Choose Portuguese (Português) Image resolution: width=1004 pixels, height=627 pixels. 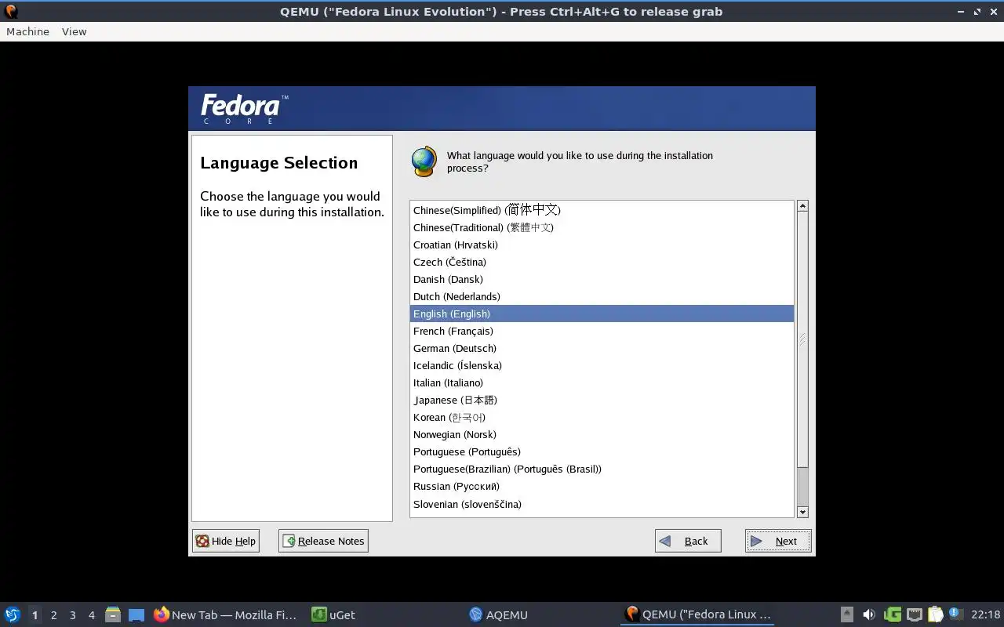[x=602, y=451]
